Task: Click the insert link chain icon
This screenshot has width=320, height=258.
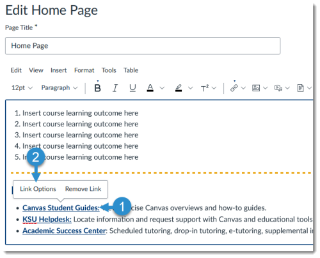Action: click(x=234, y=87)
